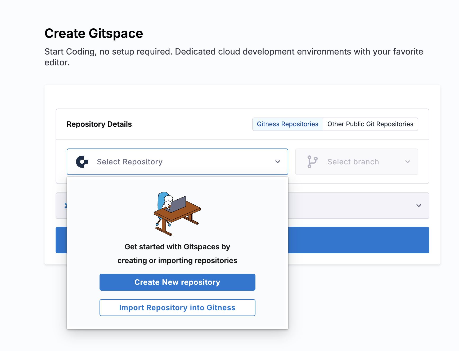The image size is (459, 351).
Task: Switch to Other Public Git Repositories tab
Action: 370,124
